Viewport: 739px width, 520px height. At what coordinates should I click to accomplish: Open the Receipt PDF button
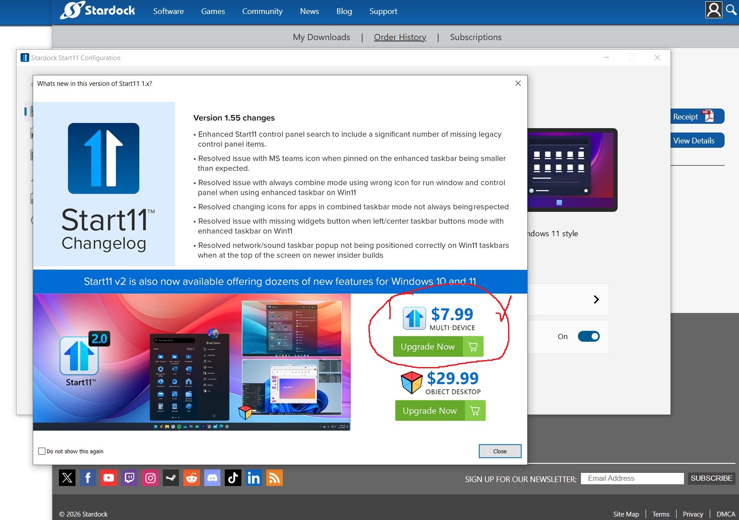pyautogui.click(x=697, y=116)
